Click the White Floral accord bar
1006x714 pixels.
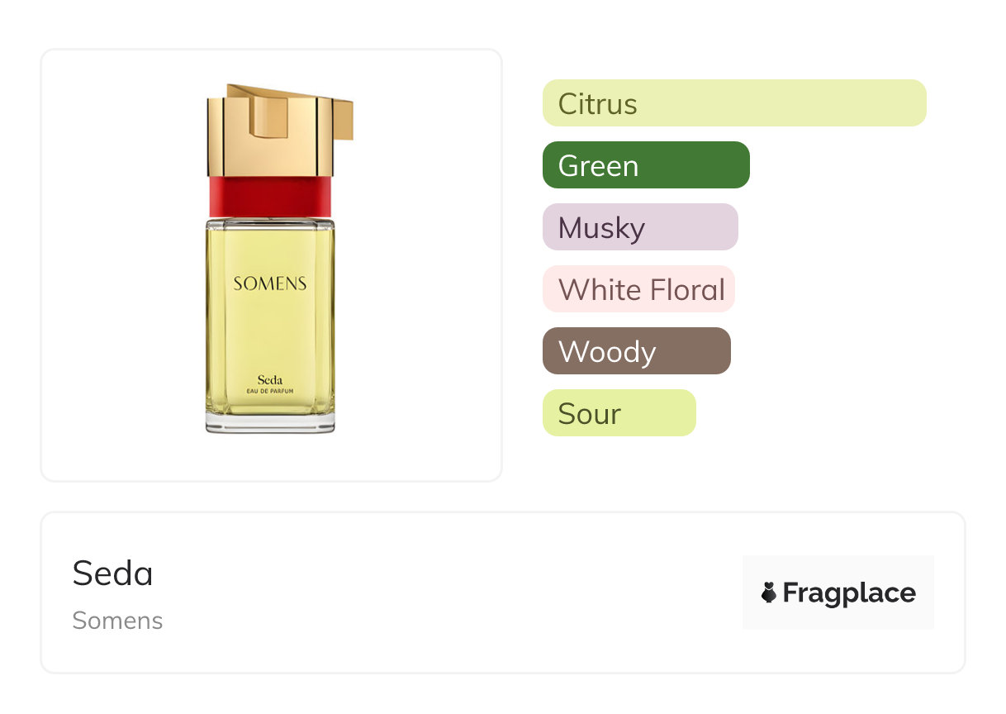click(638, 289)
